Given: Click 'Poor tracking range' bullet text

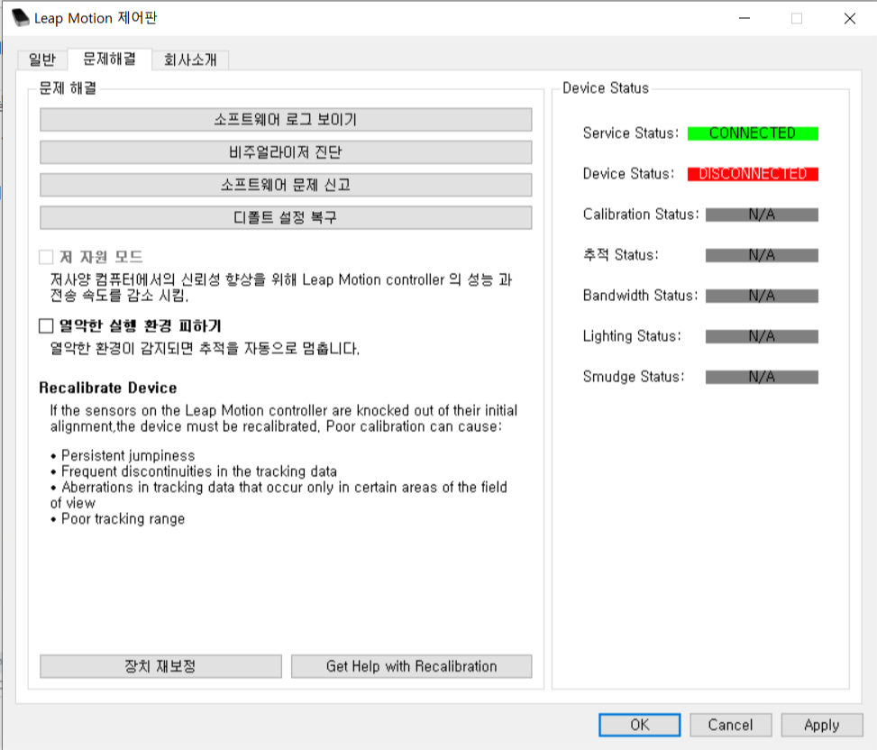Looking at the screenshot, I should pos(123,519).
